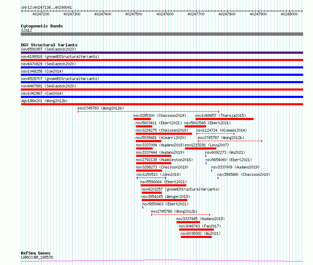Open the nsv5602548 (Ebert2021) label
The image size is (313, 265).
(207, 123)
